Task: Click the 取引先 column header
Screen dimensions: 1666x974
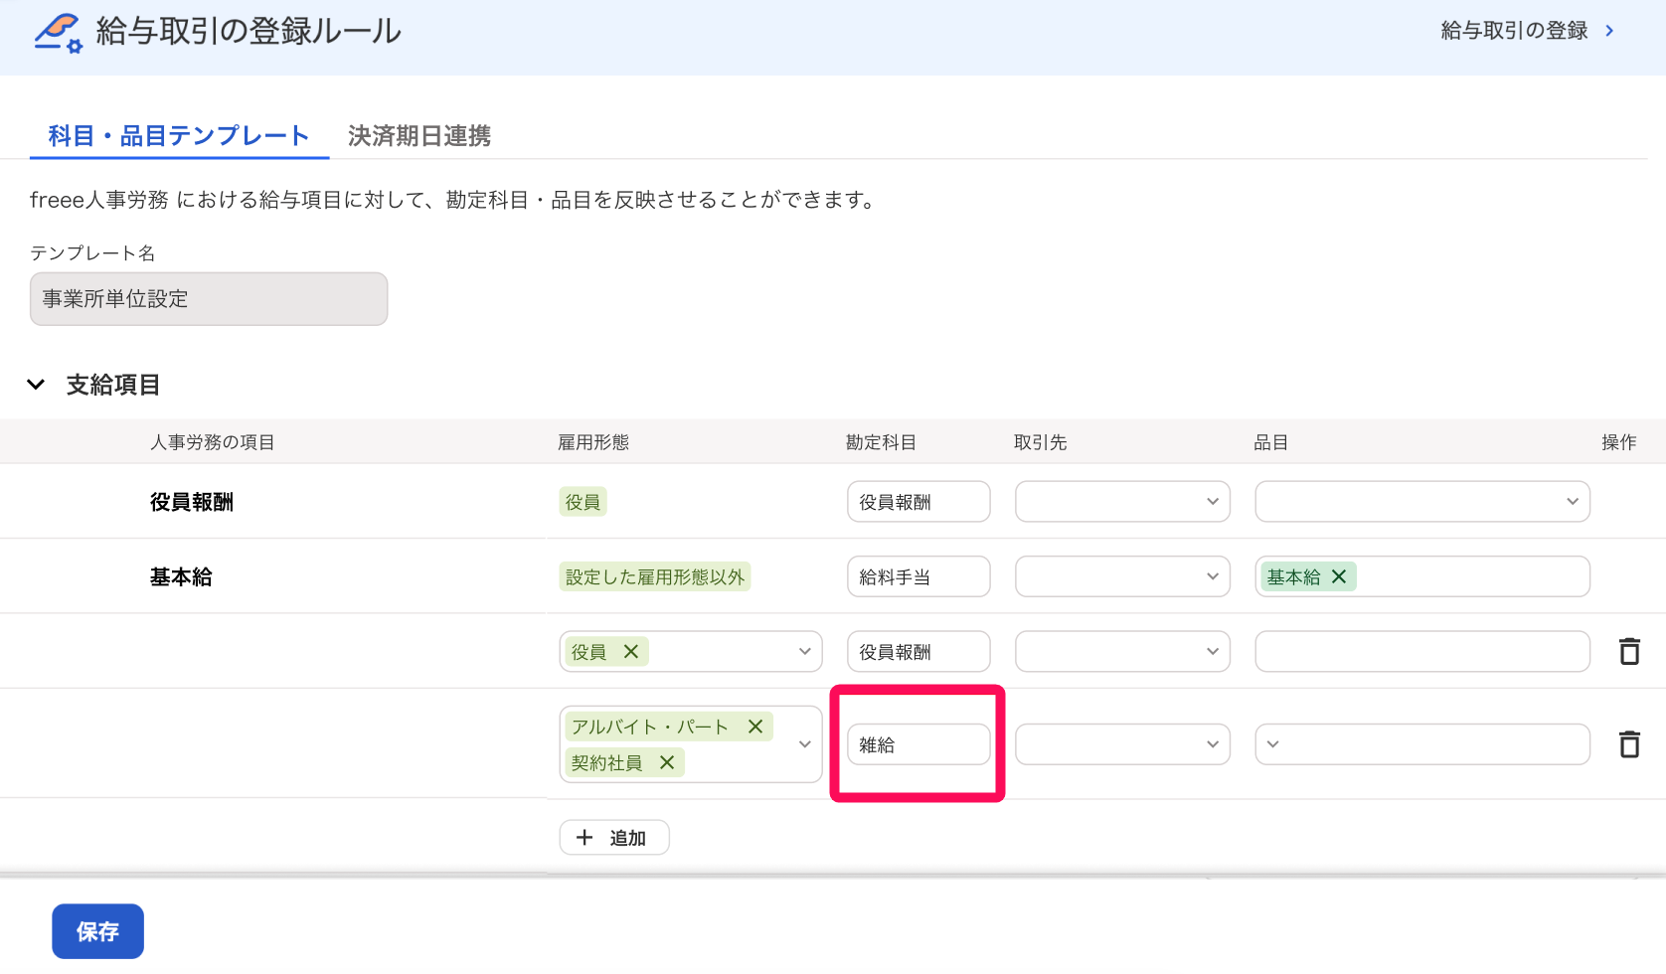Action: point(1041,442)
